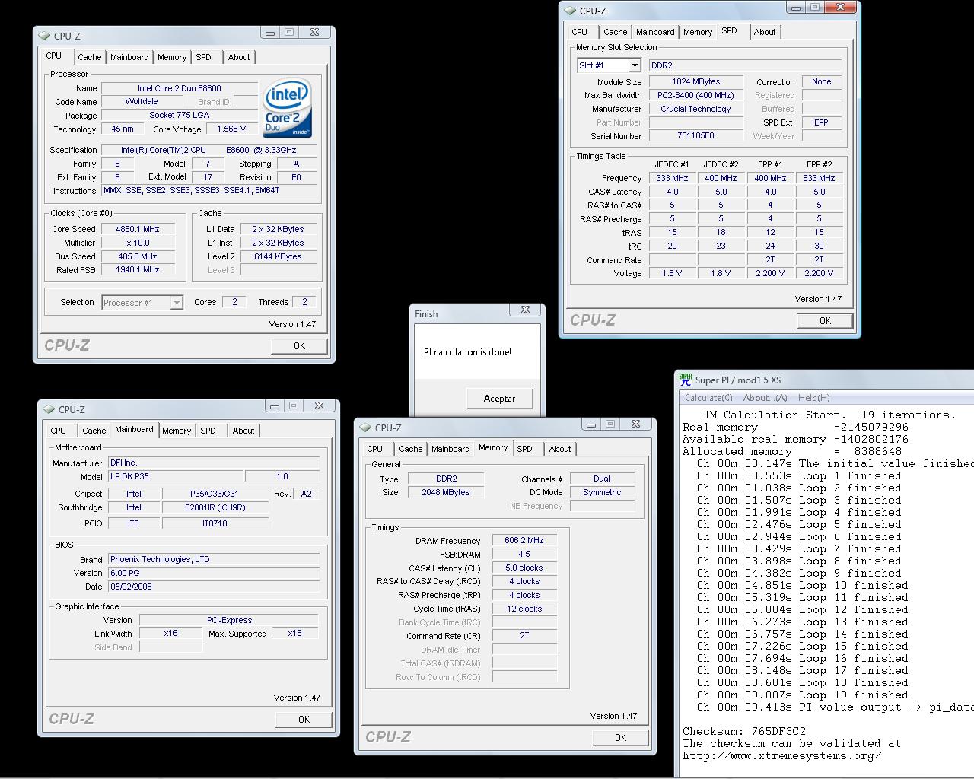Open the Help(H) menu in Super PI
Image resolution: width=974 pixels, height=779 pixels.
pyautogui.click(x=813, y=398)
